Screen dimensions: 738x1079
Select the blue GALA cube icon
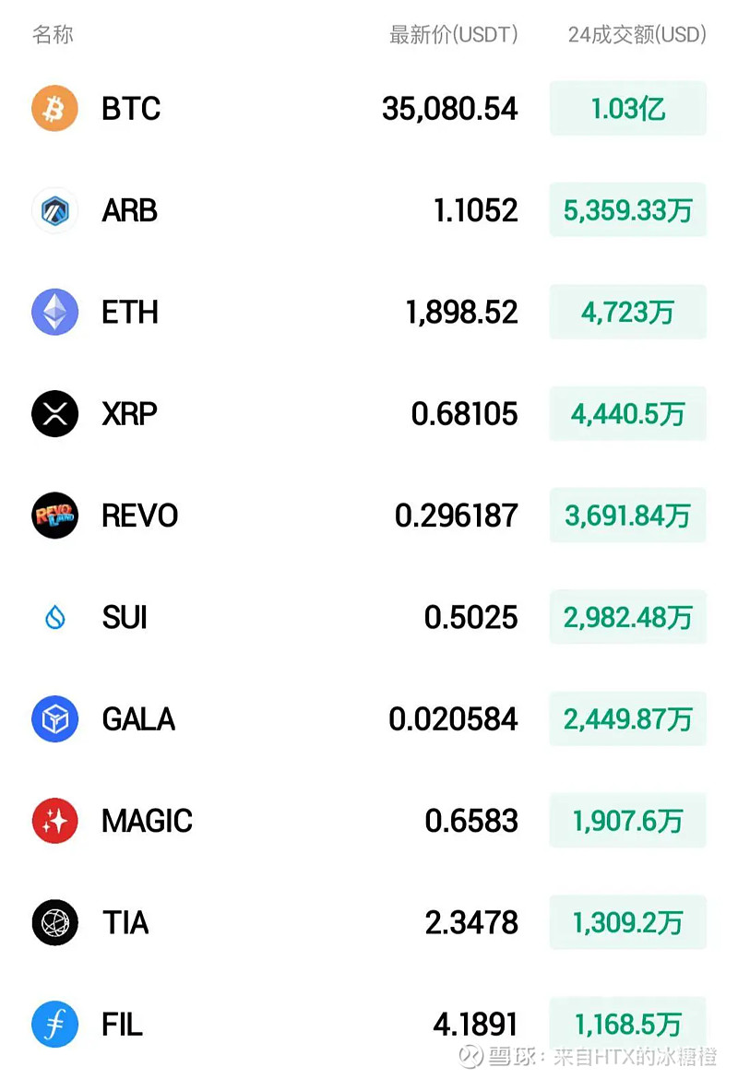[x=55, y=719]
